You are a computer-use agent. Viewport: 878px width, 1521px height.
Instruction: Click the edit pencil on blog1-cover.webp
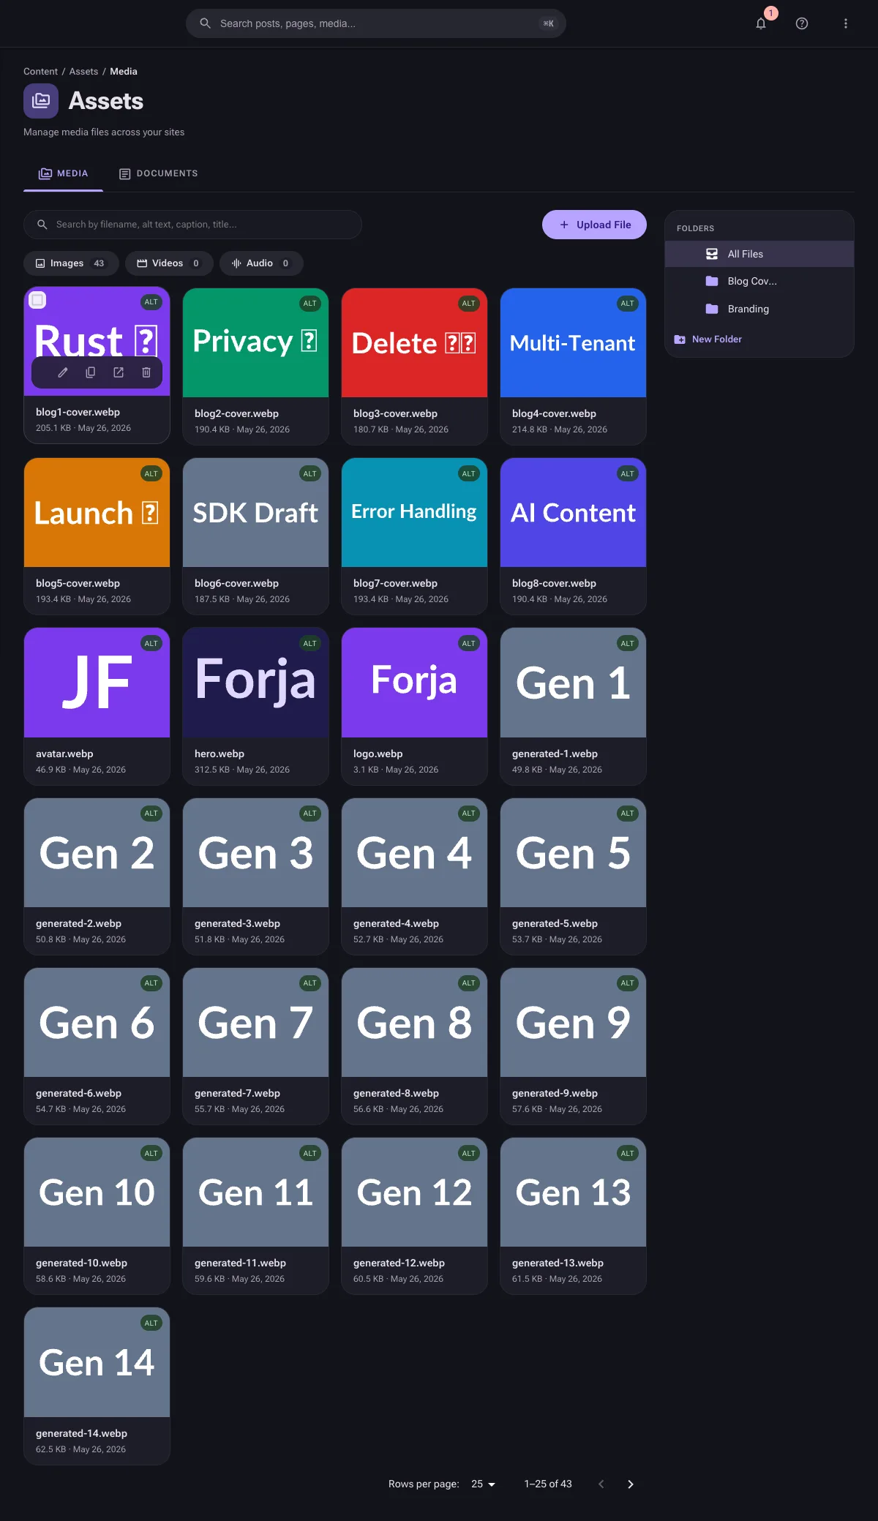click(63, 372)
